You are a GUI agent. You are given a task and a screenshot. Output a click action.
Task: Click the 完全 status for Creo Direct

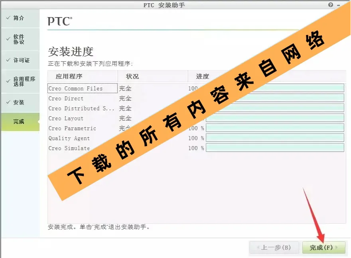(x=125, y=98)
